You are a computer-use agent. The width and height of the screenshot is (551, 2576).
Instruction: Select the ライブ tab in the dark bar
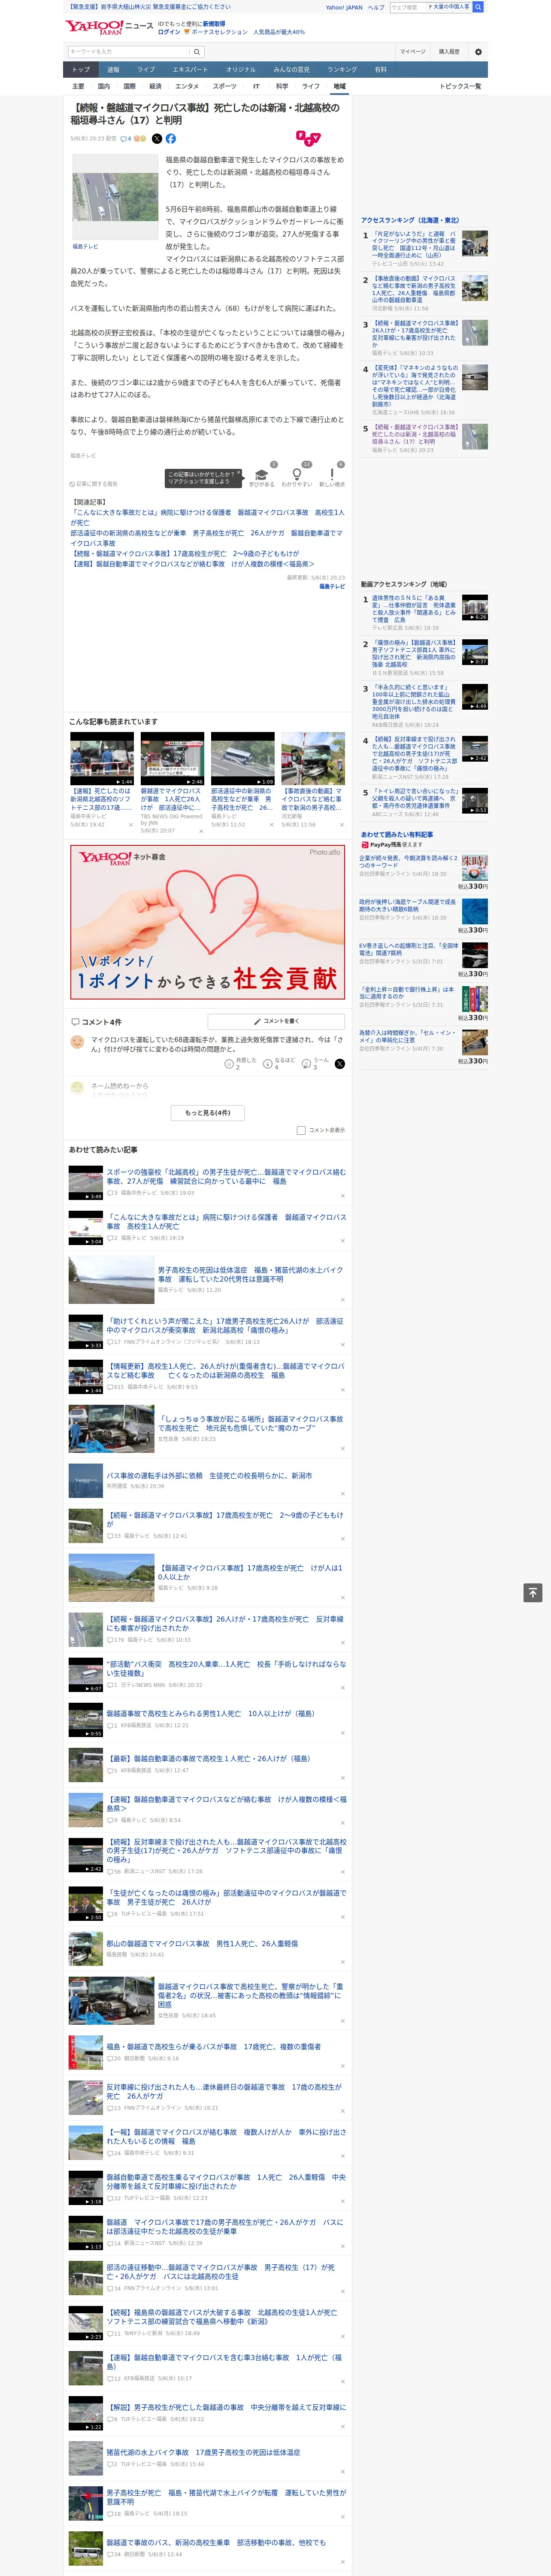point(146,70)
